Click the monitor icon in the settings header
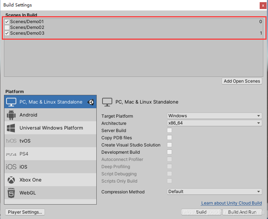268x219 pixels. point(107,102)
